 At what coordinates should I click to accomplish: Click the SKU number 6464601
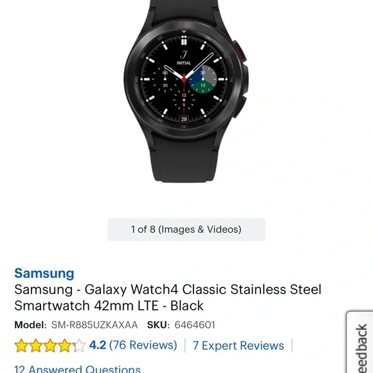click(195, 325)
